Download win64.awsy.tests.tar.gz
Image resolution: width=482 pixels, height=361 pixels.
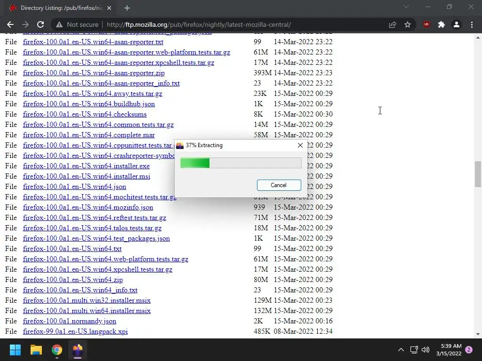pos(93,94)
